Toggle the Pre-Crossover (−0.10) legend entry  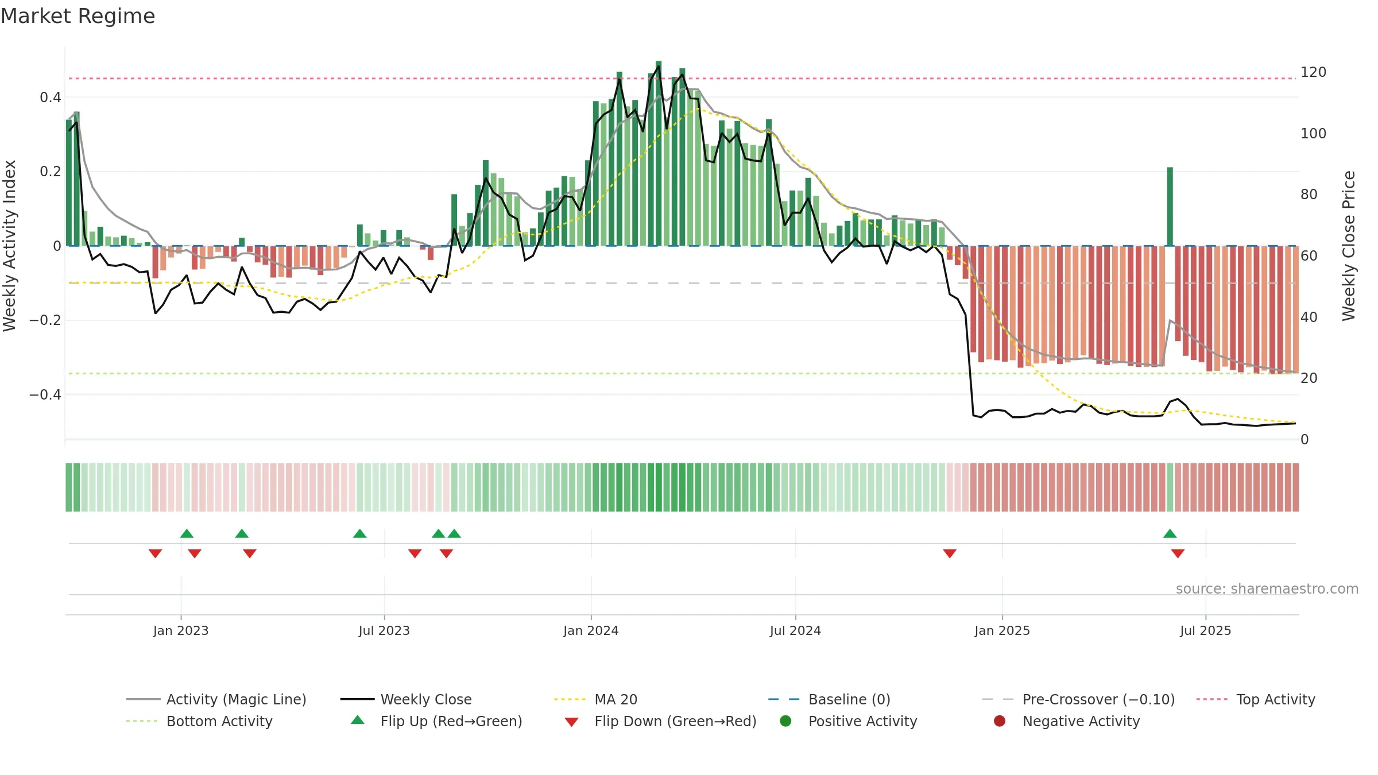(x=1079, y=699)
